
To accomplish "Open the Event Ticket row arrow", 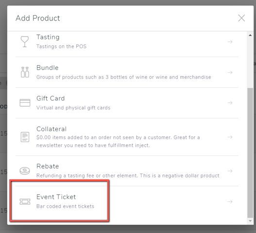I will point(230,201).
